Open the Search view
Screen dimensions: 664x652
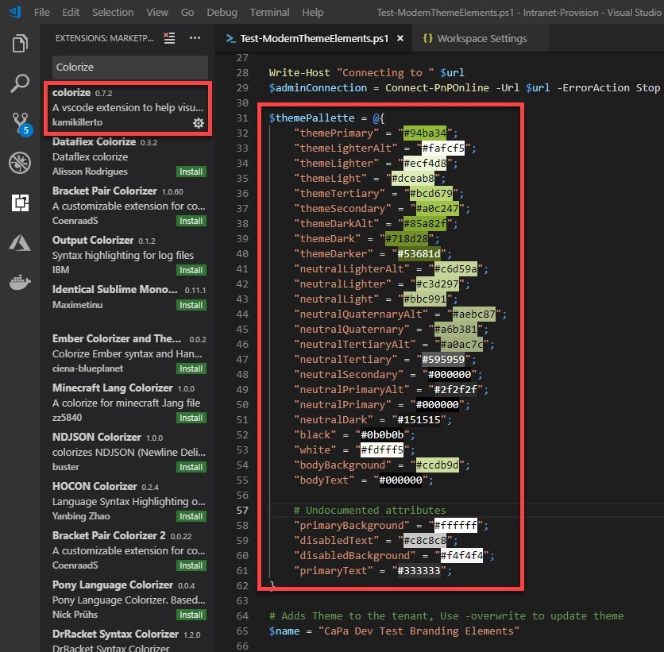[20, 82]
